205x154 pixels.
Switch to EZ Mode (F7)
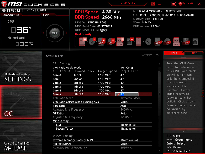click(x=128, y=3)
